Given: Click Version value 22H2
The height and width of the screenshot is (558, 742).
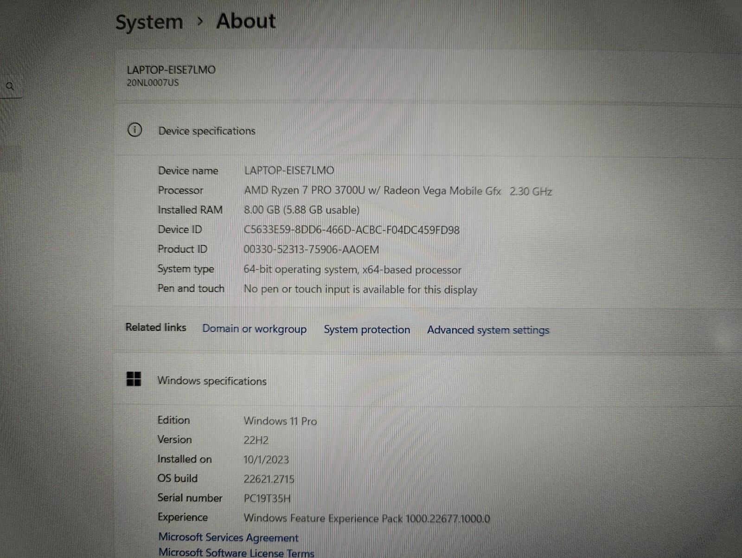Looking at the screenshot, I should pos(256,440).
